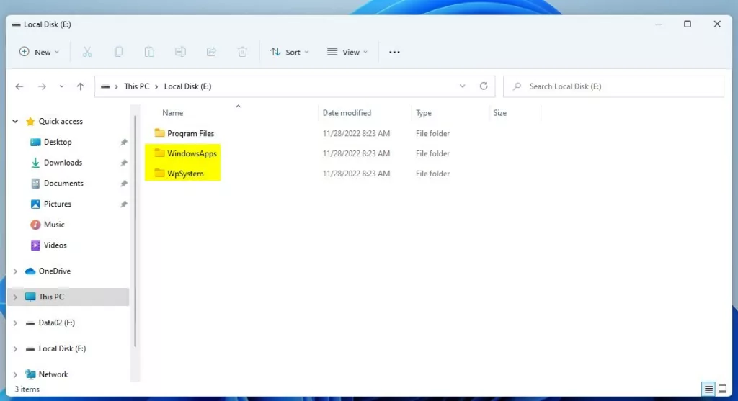Expand the OneDrive tree node
Screen dimensions: 738x401
15,271
